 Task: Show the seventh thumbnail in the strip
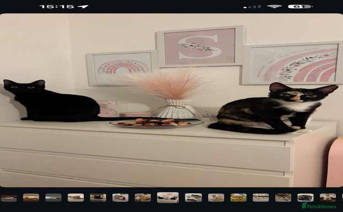[x=143, y=197]
